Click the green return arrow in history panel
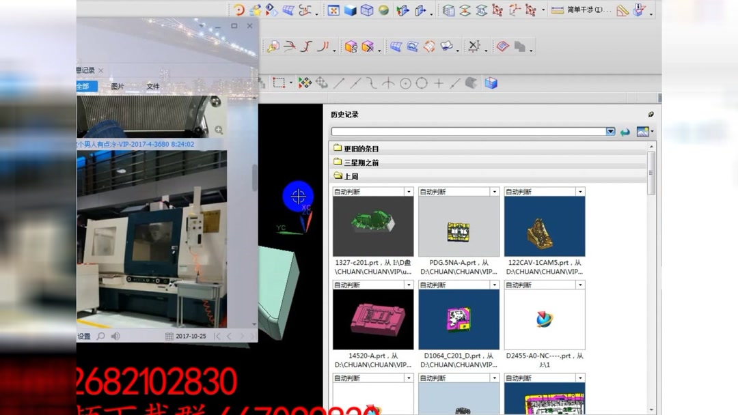The height and width of the screenshot is (415, 738). 625,132
